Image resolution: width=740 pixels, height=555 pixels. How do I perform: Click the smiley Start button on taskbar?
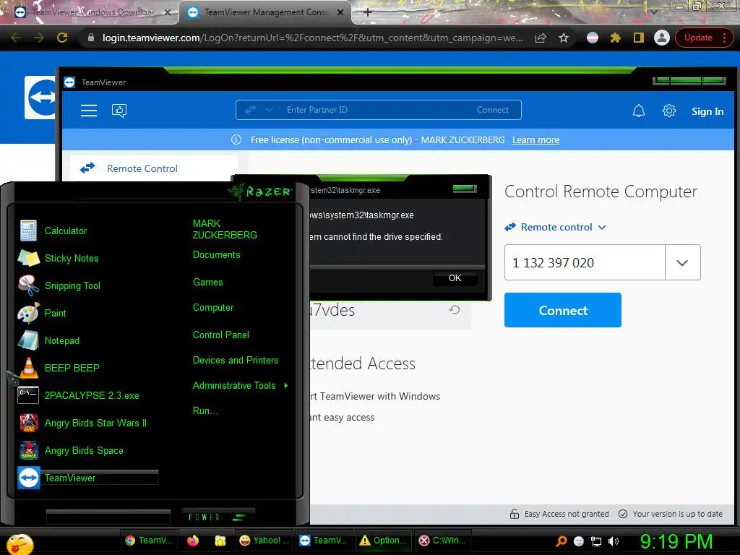click(x=20, y=543)
